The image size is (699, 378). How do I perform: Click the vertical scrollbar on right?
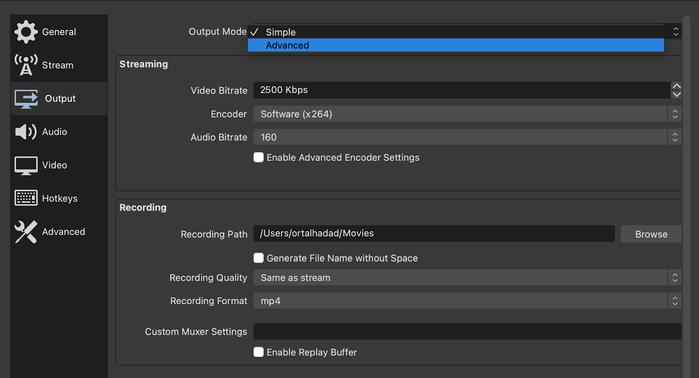point(687,197)
